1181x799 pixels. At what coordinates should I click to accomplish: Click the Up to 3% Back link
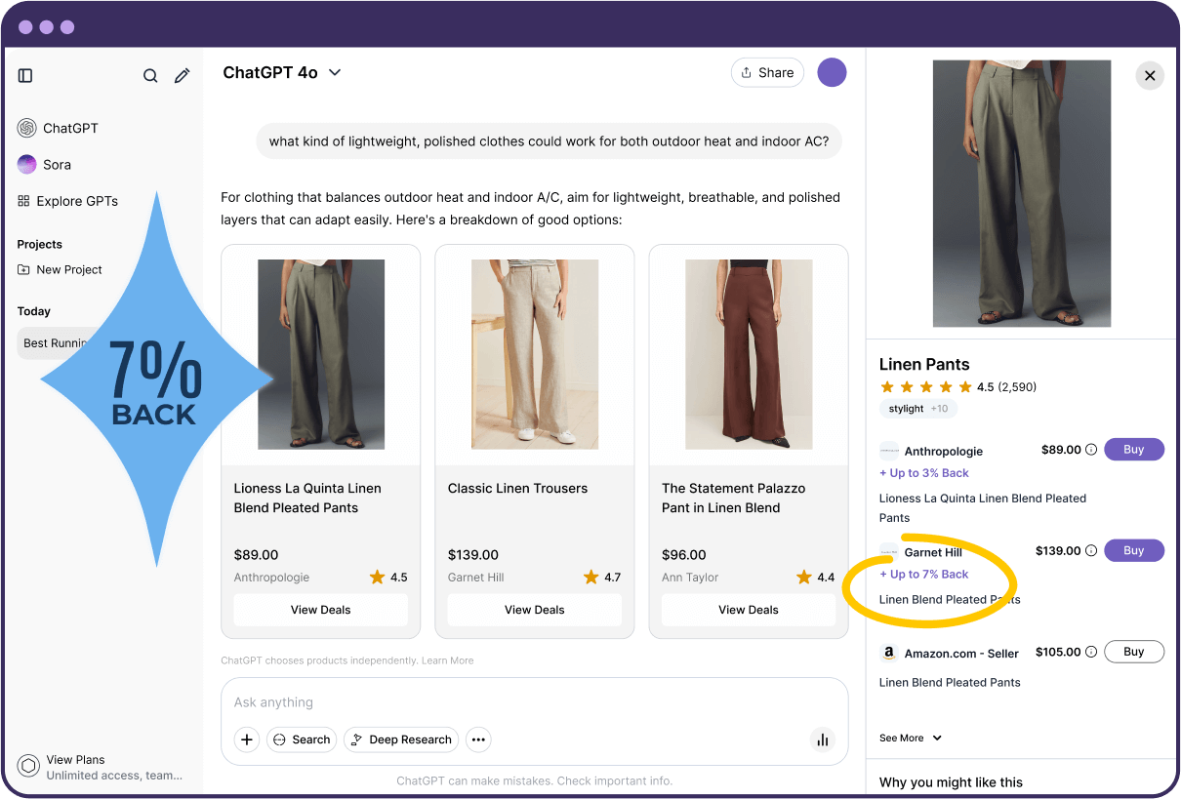click(924, 473)
